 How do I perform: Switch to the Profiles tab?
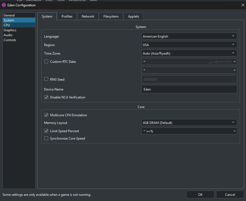coord(67,16)
